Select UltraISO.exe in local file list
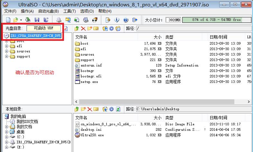This screenshot has height=152, width=253. [92, 135]
